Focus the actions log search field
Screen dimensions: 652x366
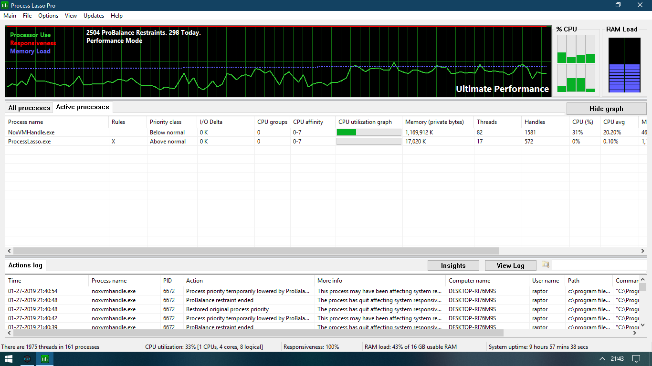(599, 265)
